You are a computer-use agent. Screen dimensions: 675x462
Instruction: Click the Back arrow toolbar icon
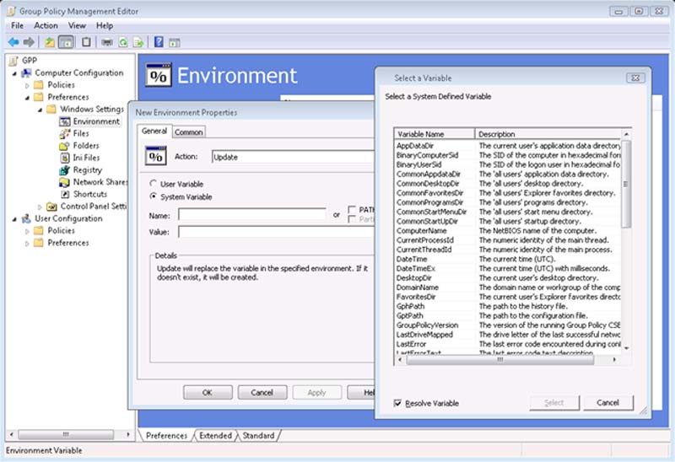coord(13,42)
